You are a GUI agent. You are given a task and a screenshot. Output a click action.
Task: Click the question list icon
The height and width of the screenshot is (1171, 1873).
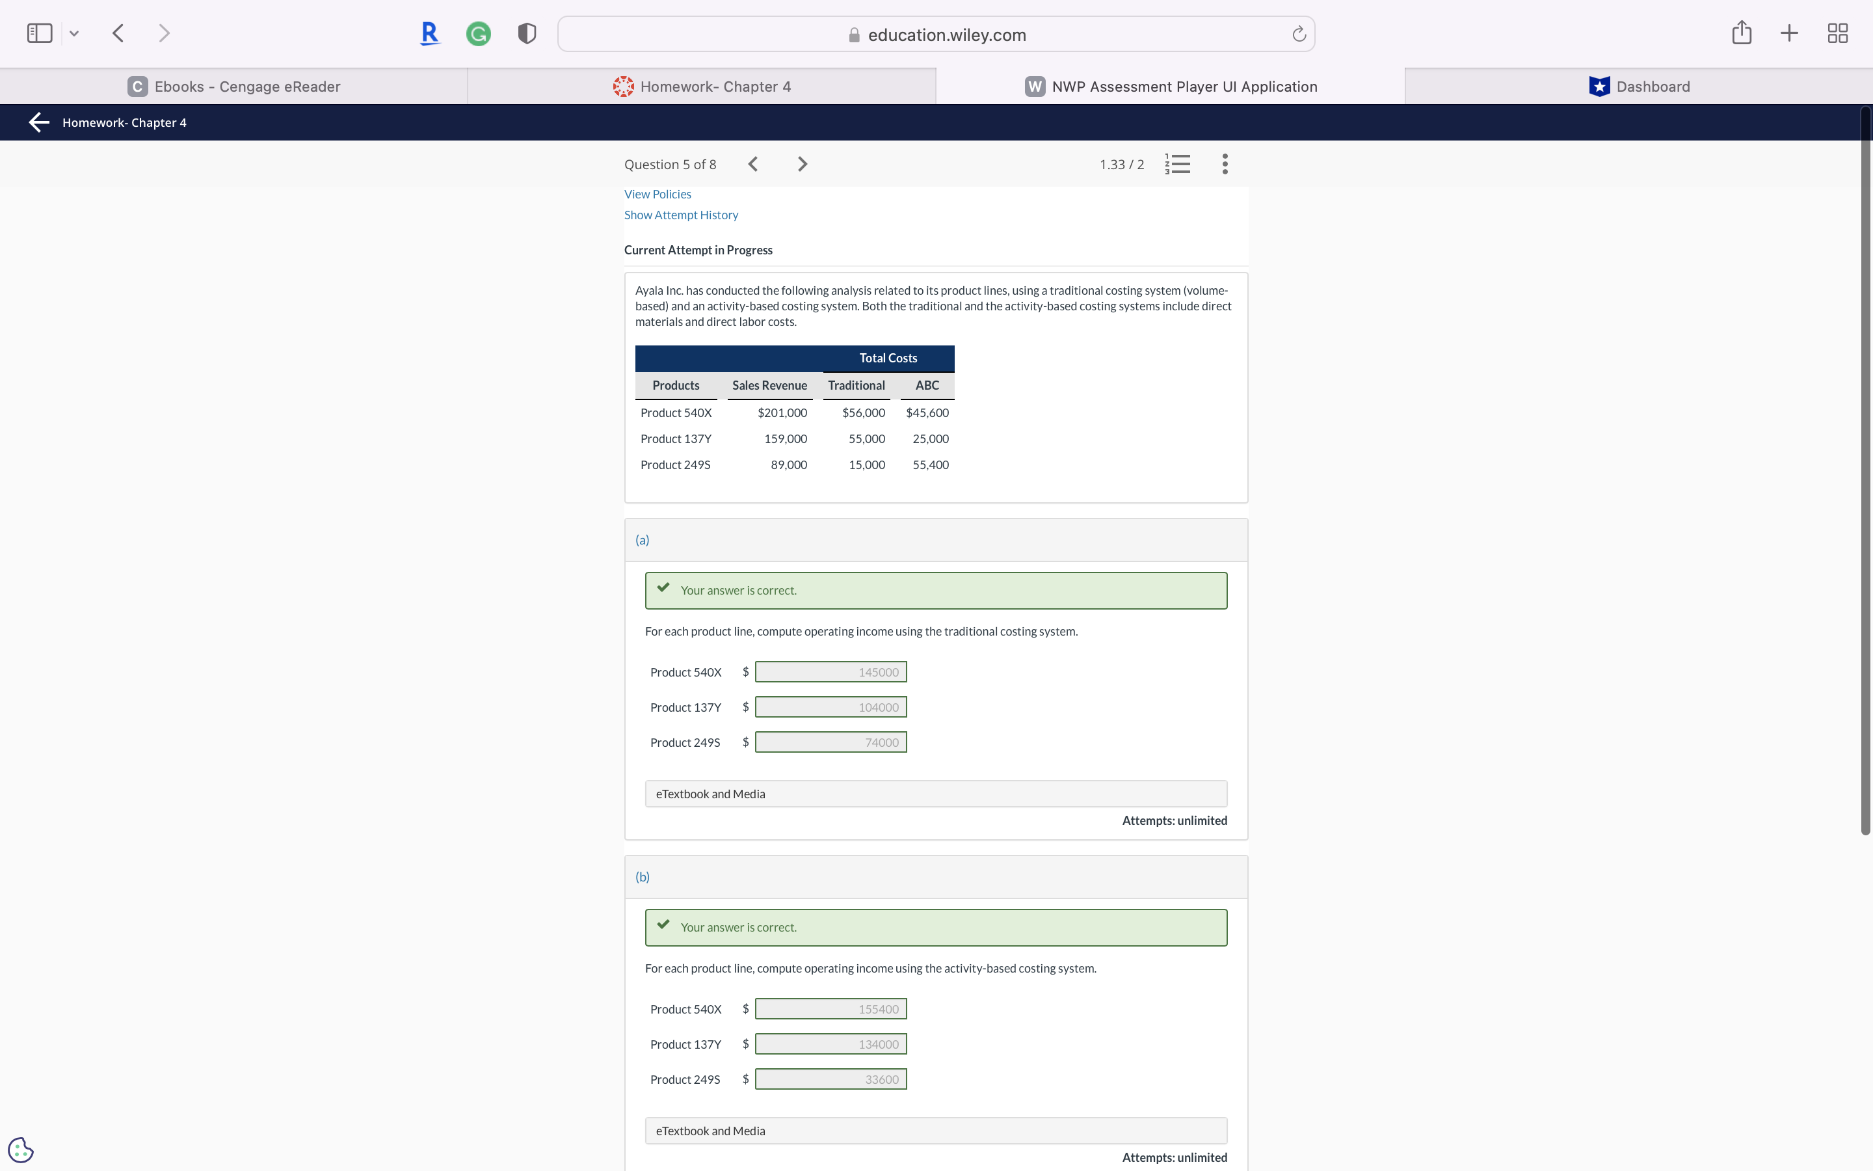(1177, 163)
